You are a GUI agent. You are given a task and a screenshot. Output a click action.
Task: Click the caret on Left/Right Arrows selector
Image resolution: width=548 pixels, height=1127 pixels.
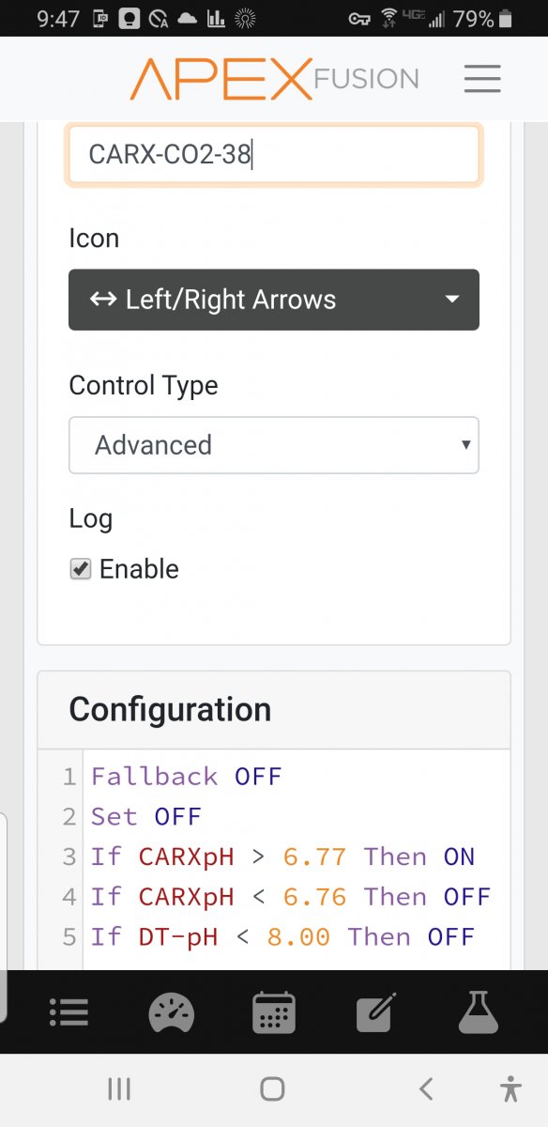click(x=452, y=300)
